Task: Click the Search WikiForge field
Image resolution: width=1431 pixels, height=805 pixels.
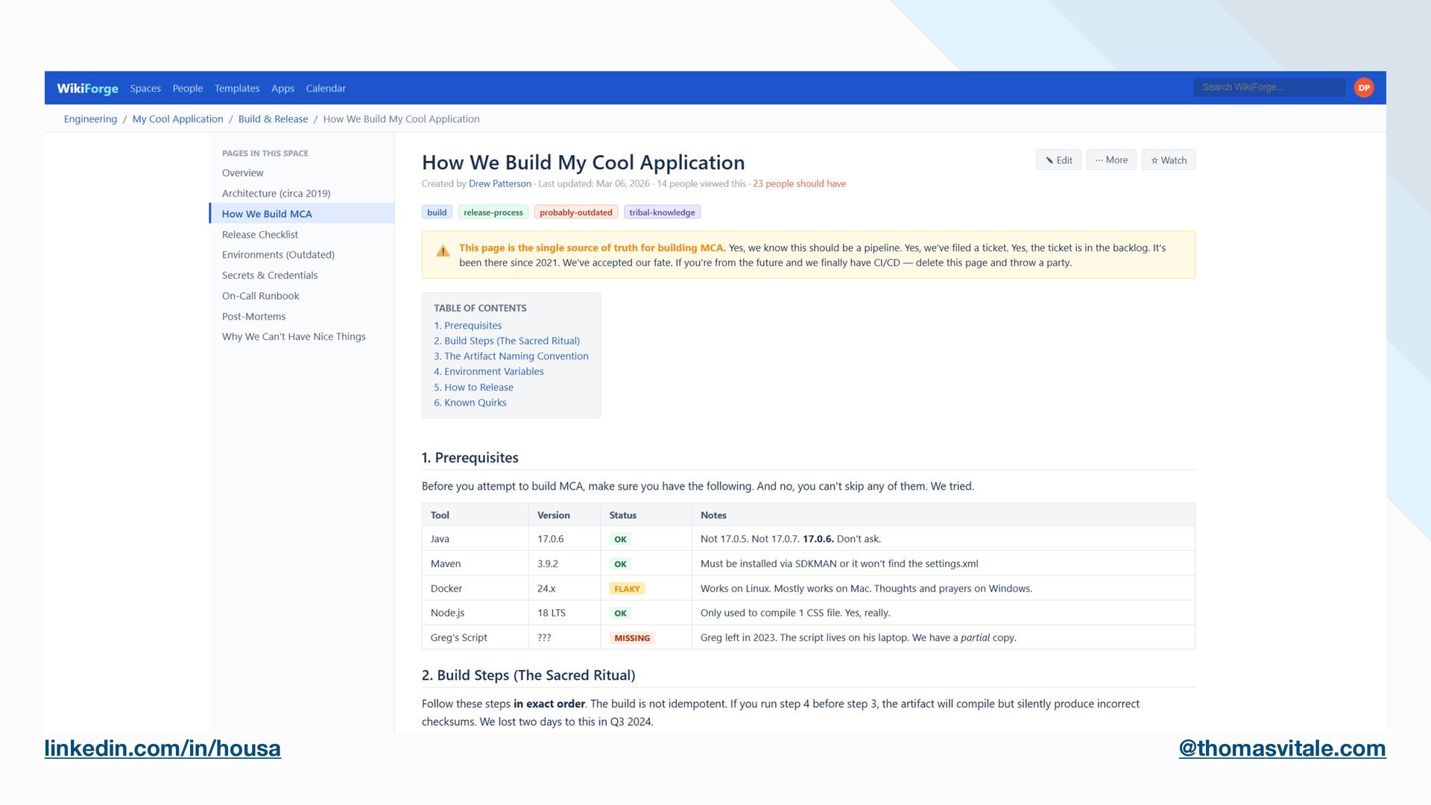Action: [1269, 87]
